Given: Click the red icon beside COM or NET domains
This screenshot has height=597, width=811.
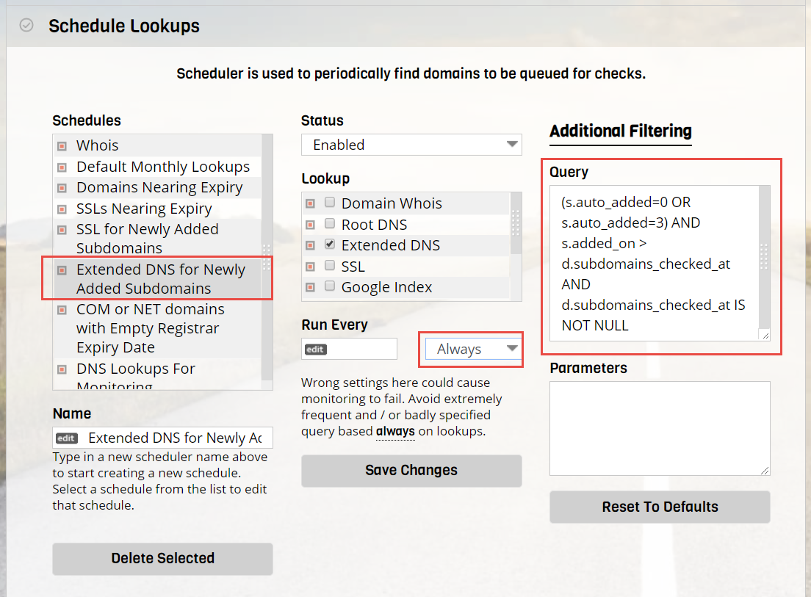Looking at the screenshot, I should tap(62, 310).
